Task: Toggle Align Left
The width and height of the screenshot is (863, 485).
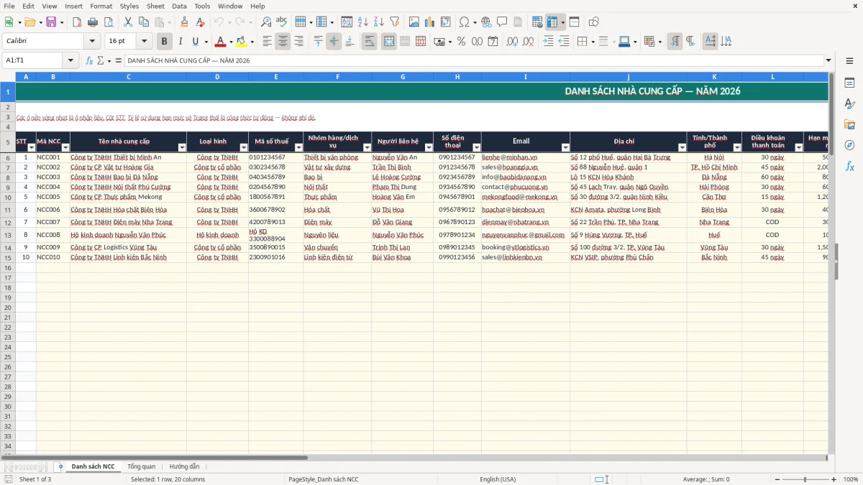Action: tap(267, 42)
